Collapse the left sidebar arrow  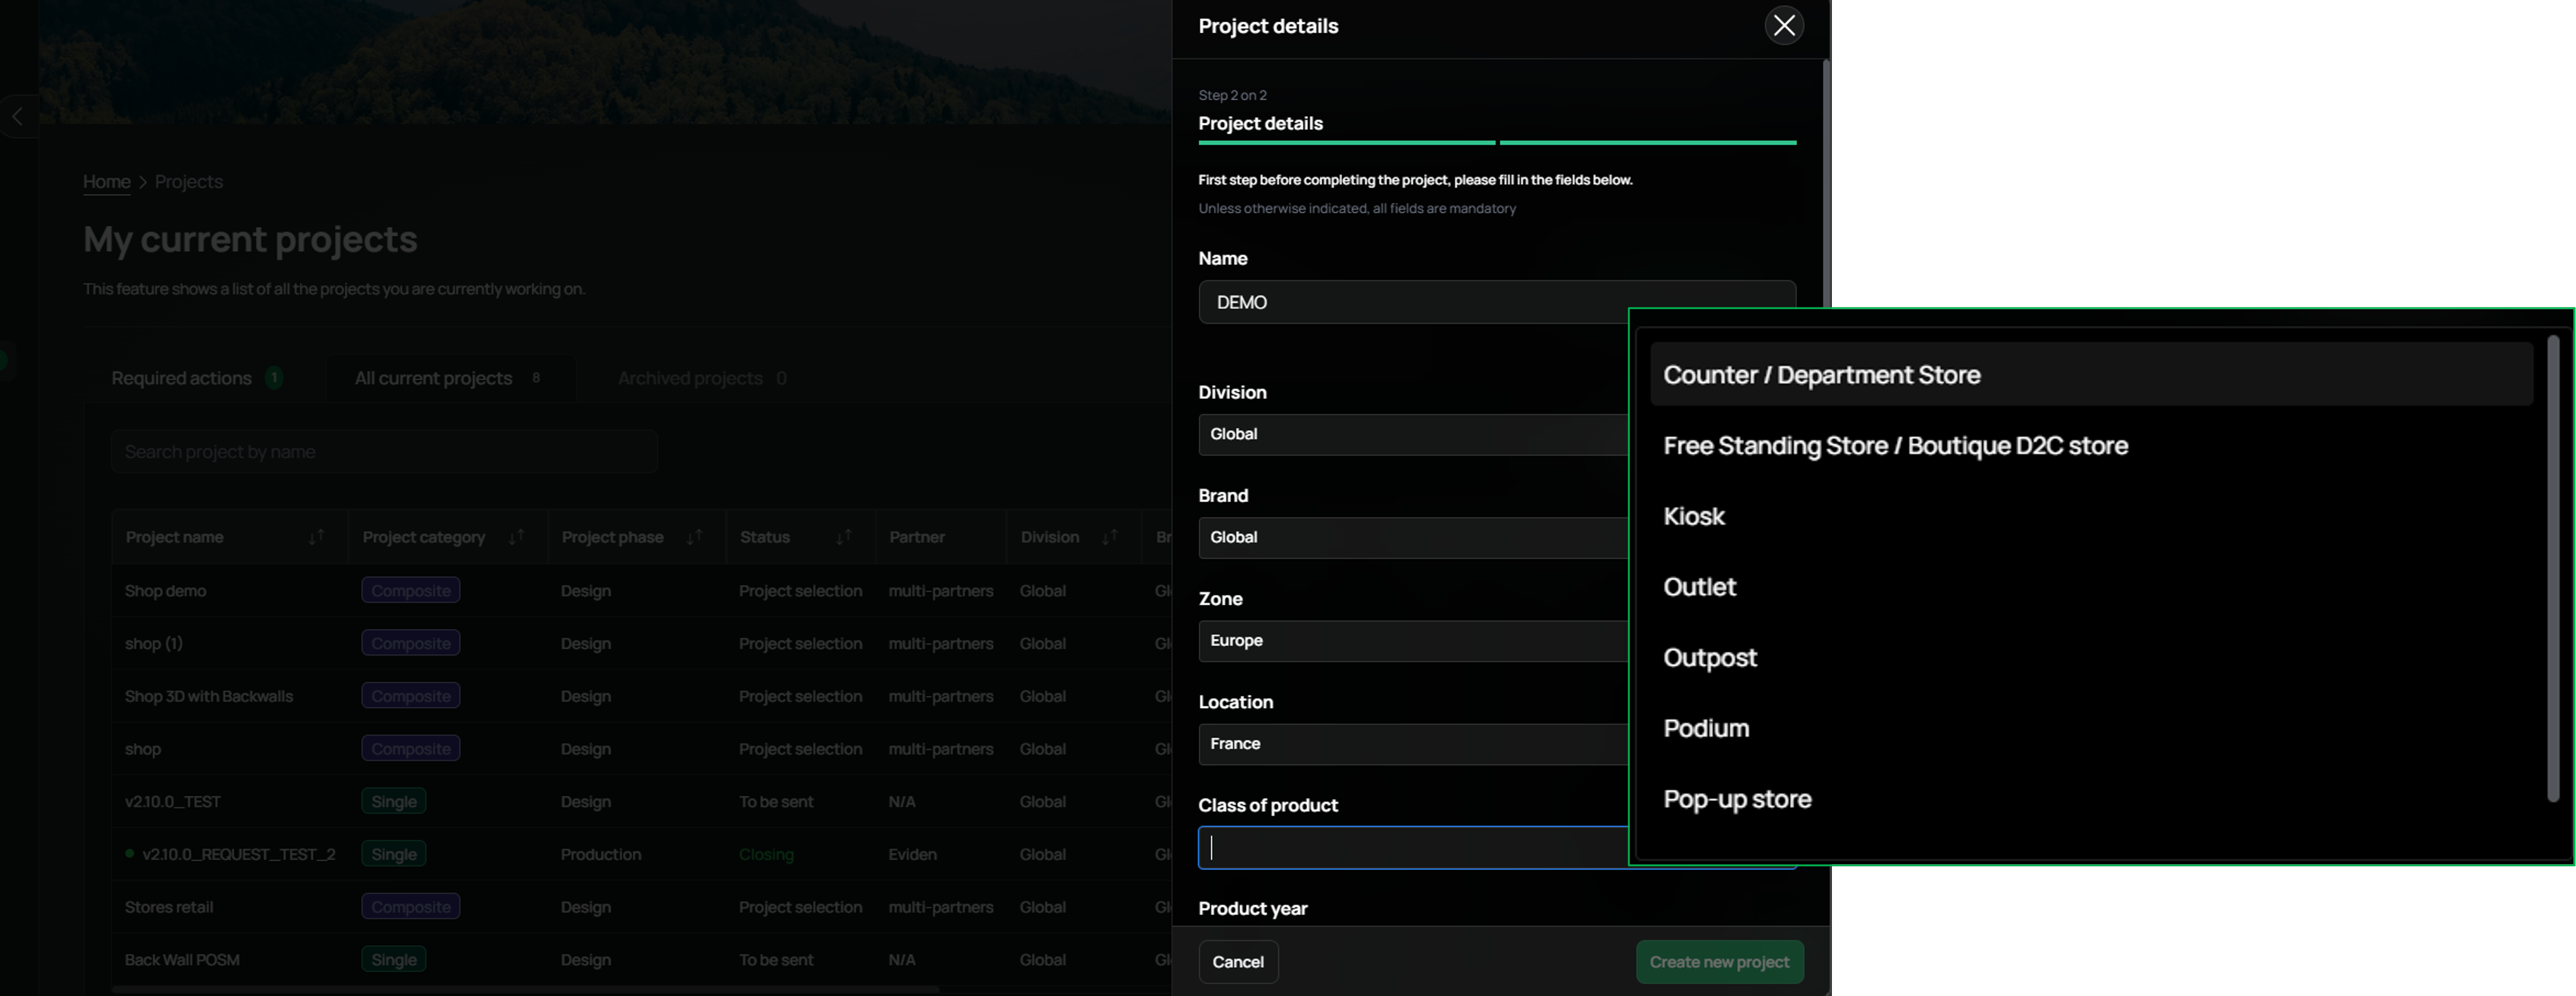click(17, 117)
